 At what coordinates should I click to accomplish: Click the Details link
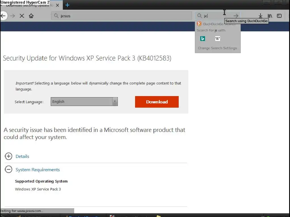pyautogui.click(x=22, y=157)
